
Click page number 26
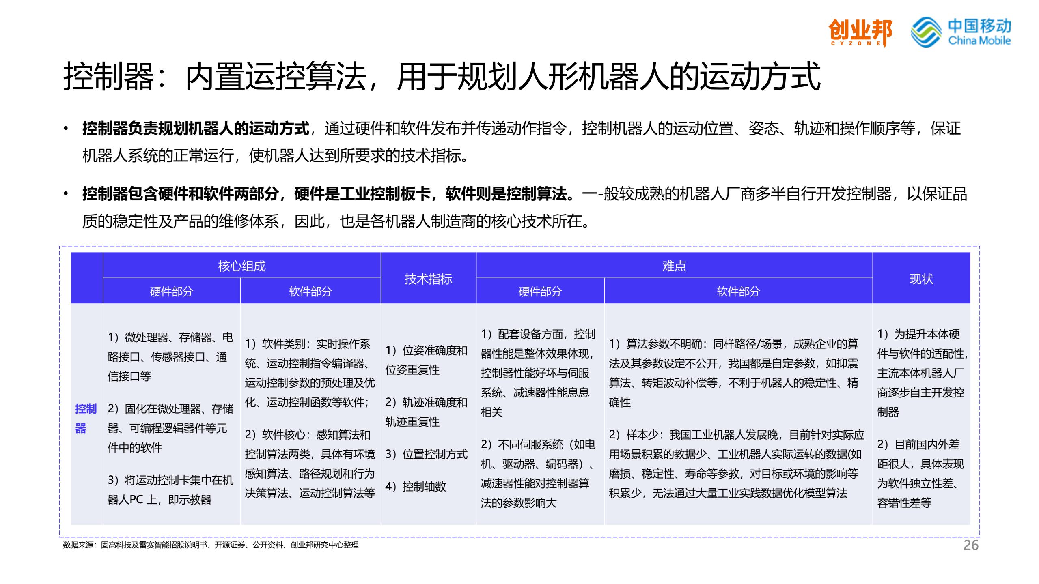[x=971, y=545]
